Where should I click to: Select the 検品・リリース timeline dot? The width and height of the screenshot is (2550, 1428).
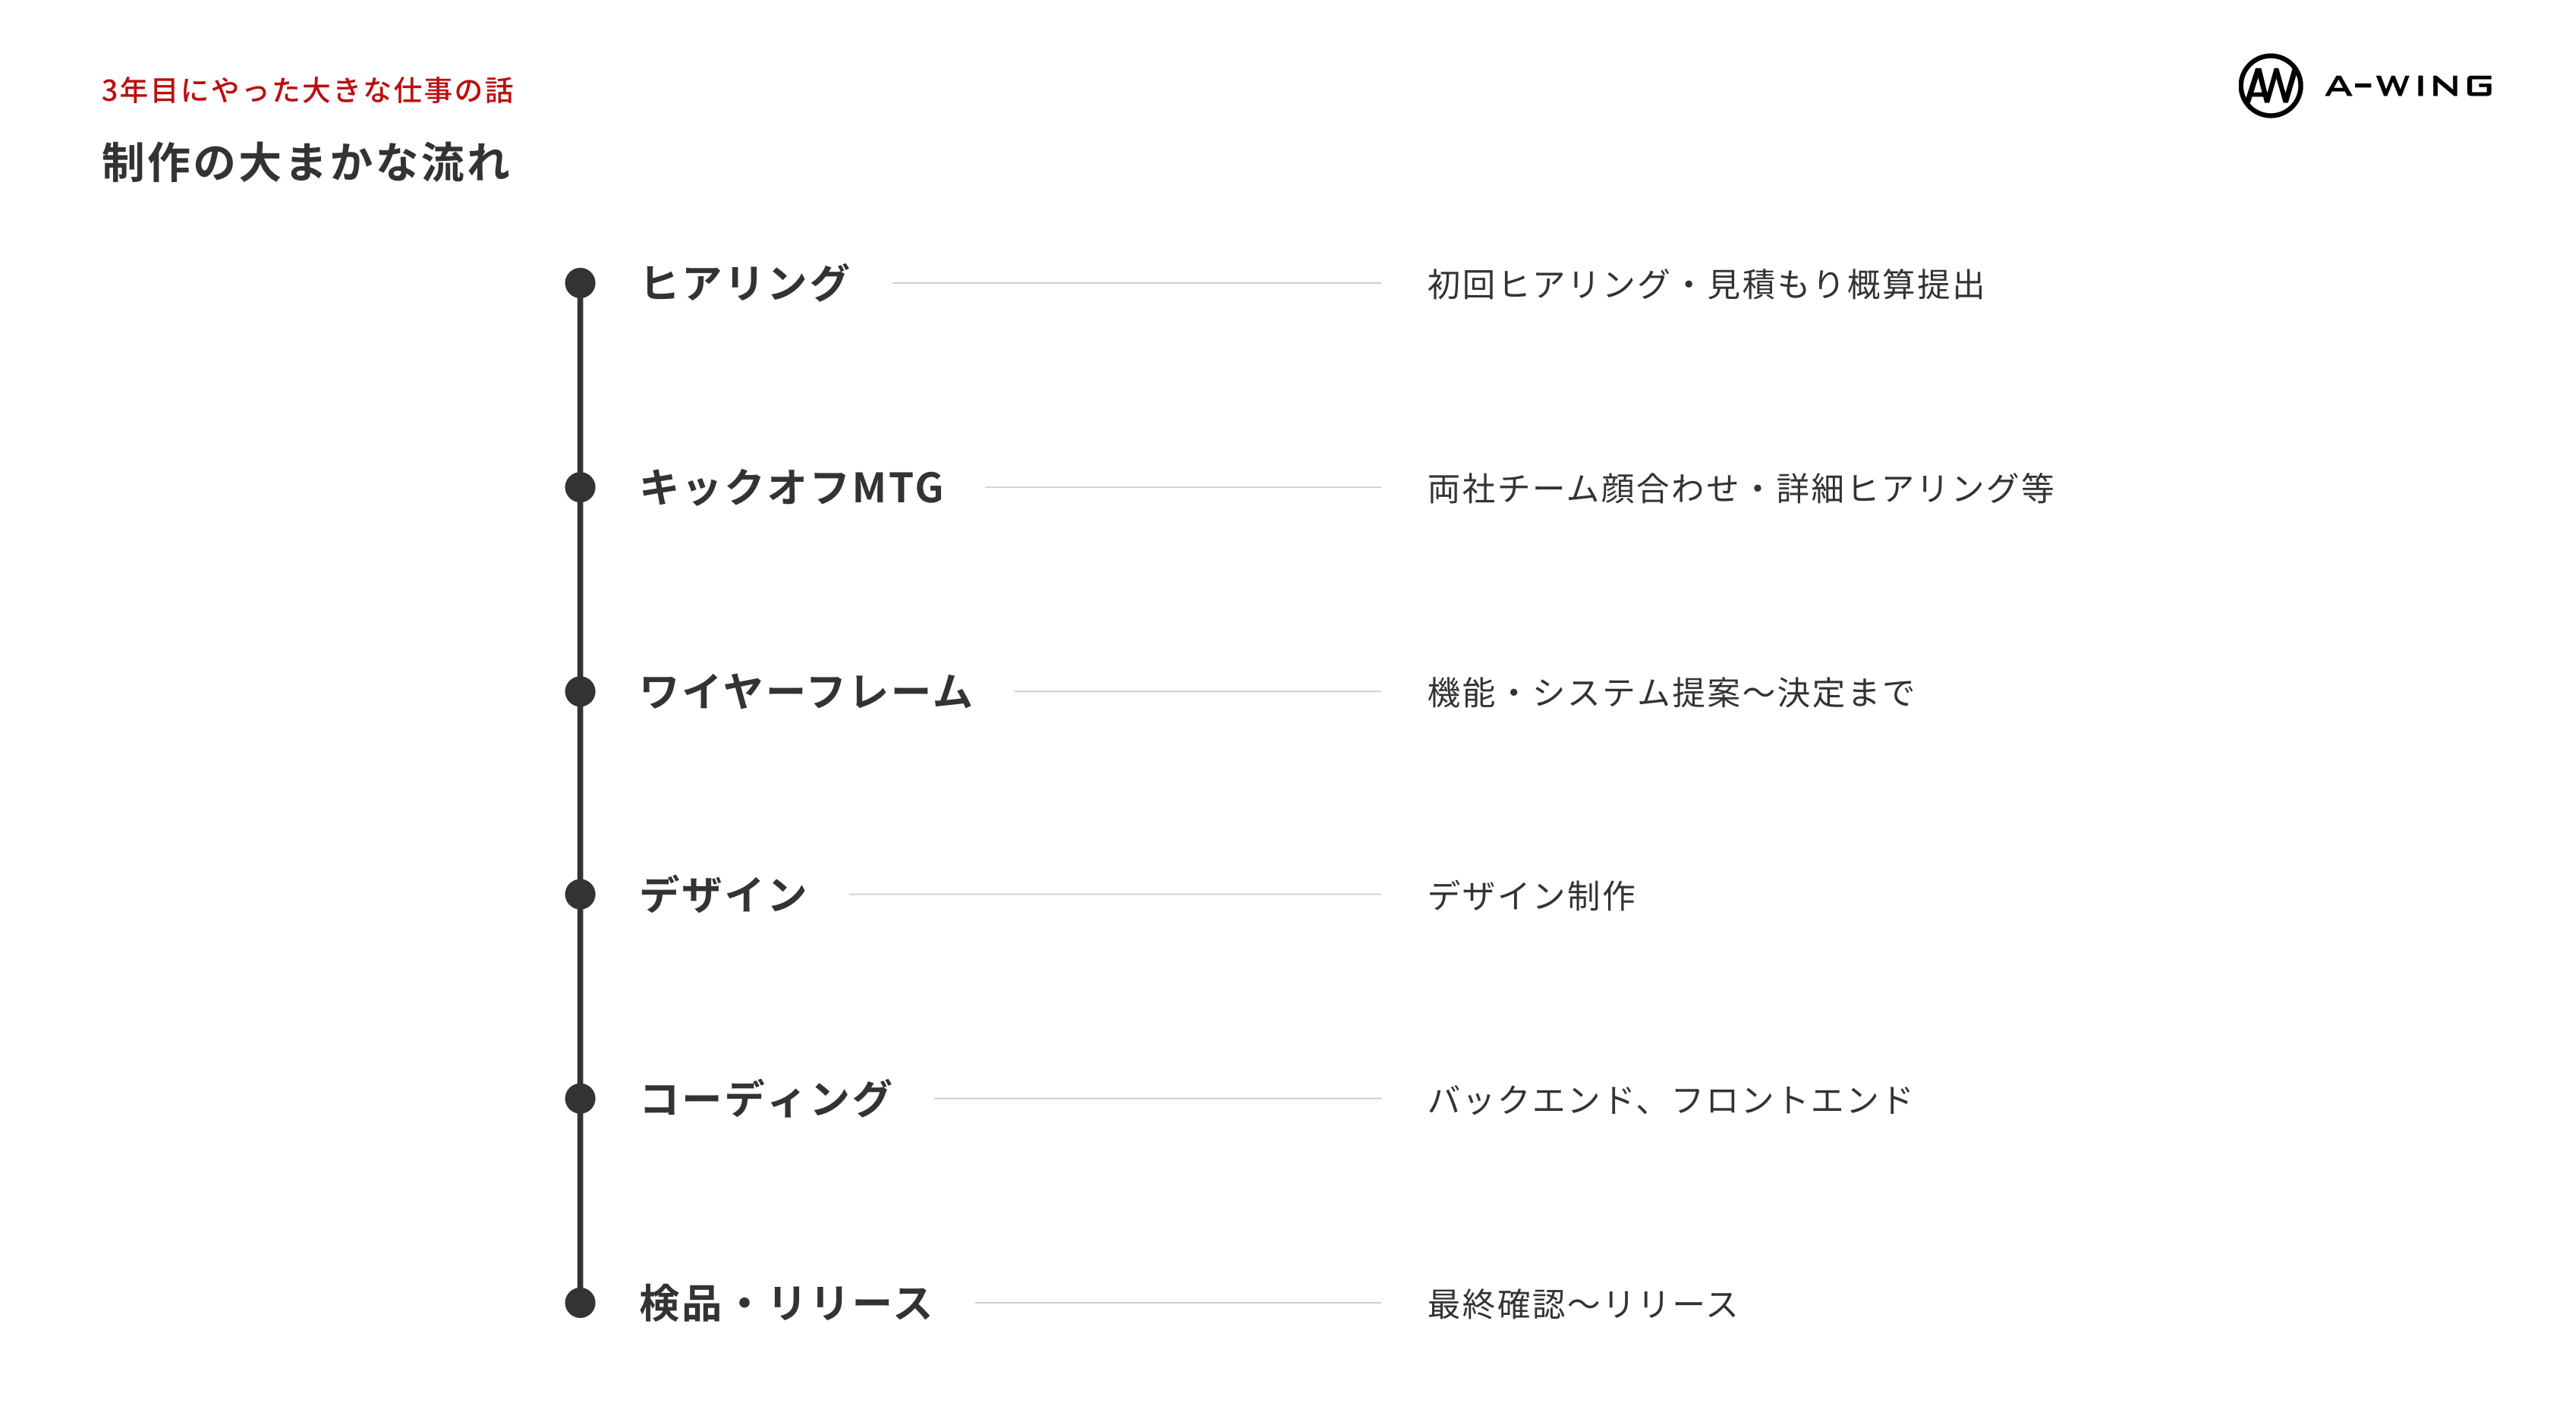coord(580,1302)
